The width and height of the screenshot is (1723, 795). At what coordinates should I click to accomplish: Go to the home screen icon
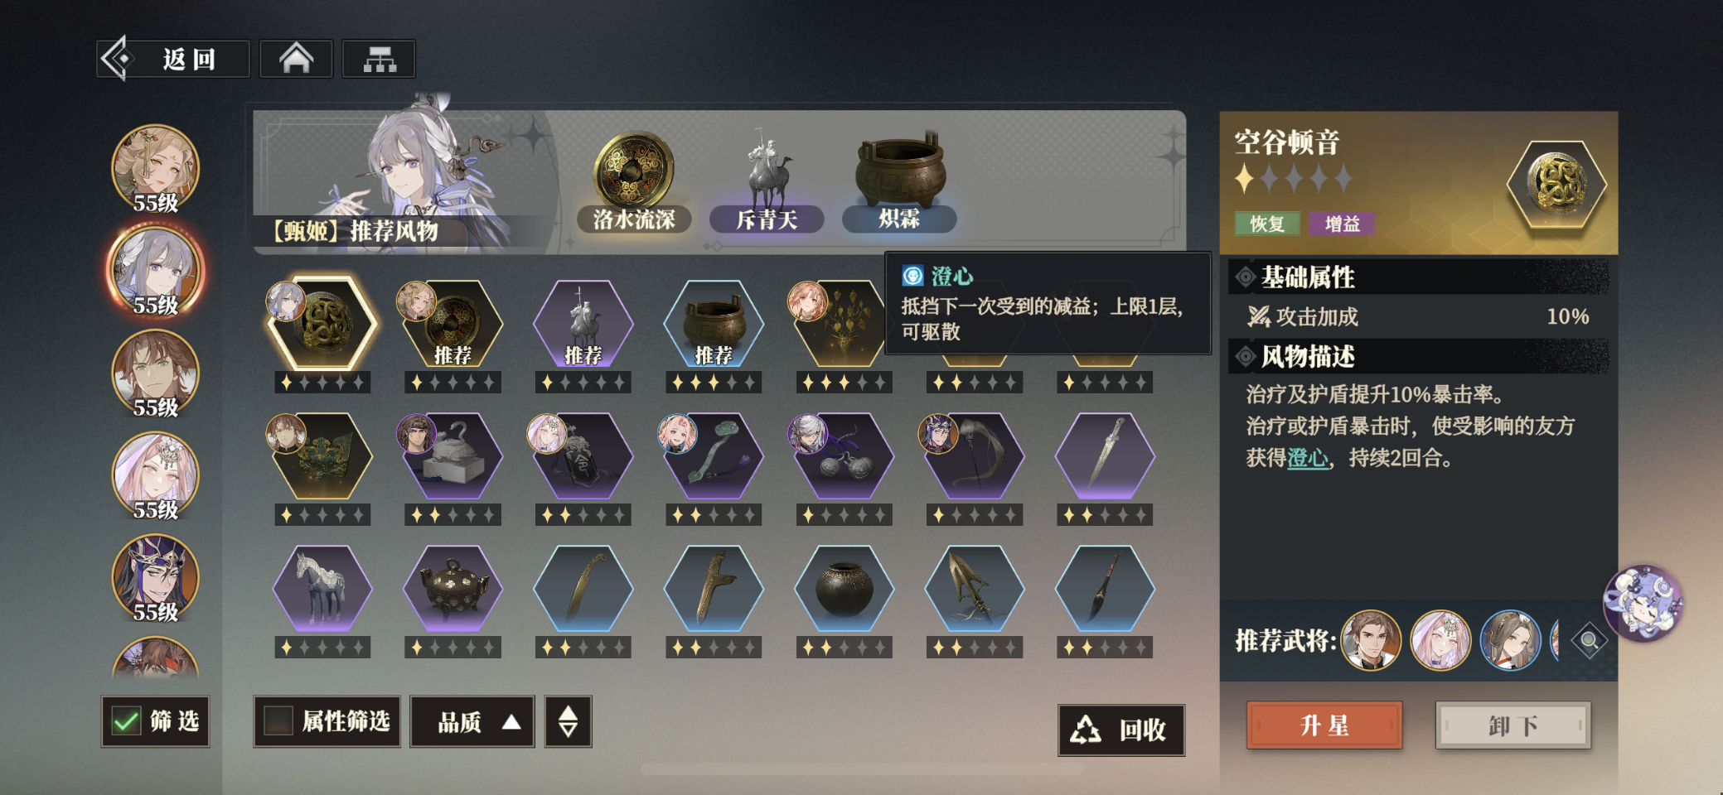(x=296, y=59)
